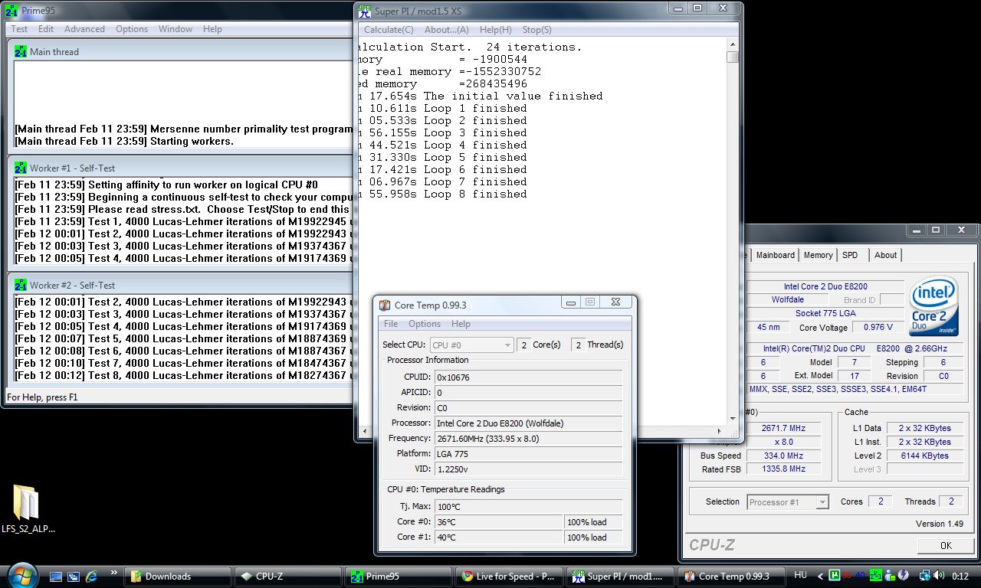Image resolution: width=981 pixels, height=588 pixels.
Task: Click the taskbar clock showing 0:12
Action: 962,576
